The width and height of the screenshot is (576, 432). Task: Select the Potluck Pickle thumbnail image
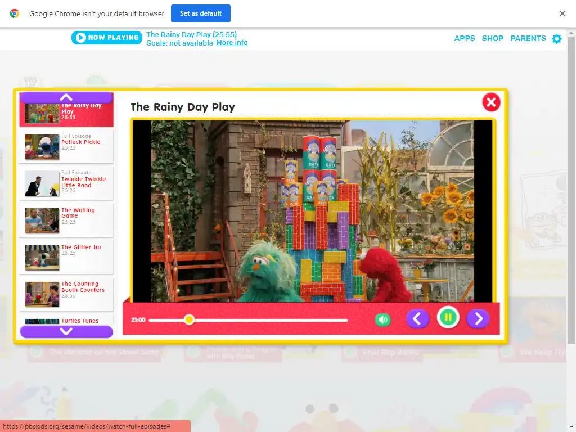point(42,147)
